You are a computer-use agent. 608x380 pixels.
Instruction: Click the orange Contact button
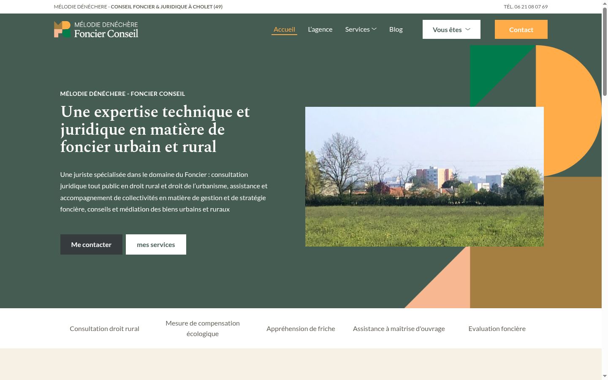pyautogui.click(x=521, y=30)
